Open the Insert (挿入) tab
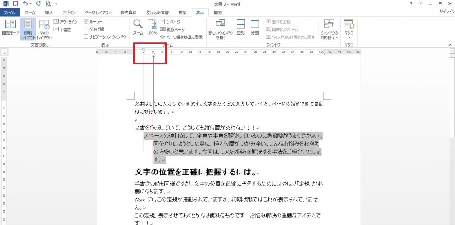The width and height of the screenshot is (455, 225). point(49,12)
